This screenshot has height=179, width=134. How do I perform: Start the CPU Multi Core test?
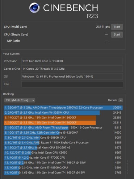(117, 27)
